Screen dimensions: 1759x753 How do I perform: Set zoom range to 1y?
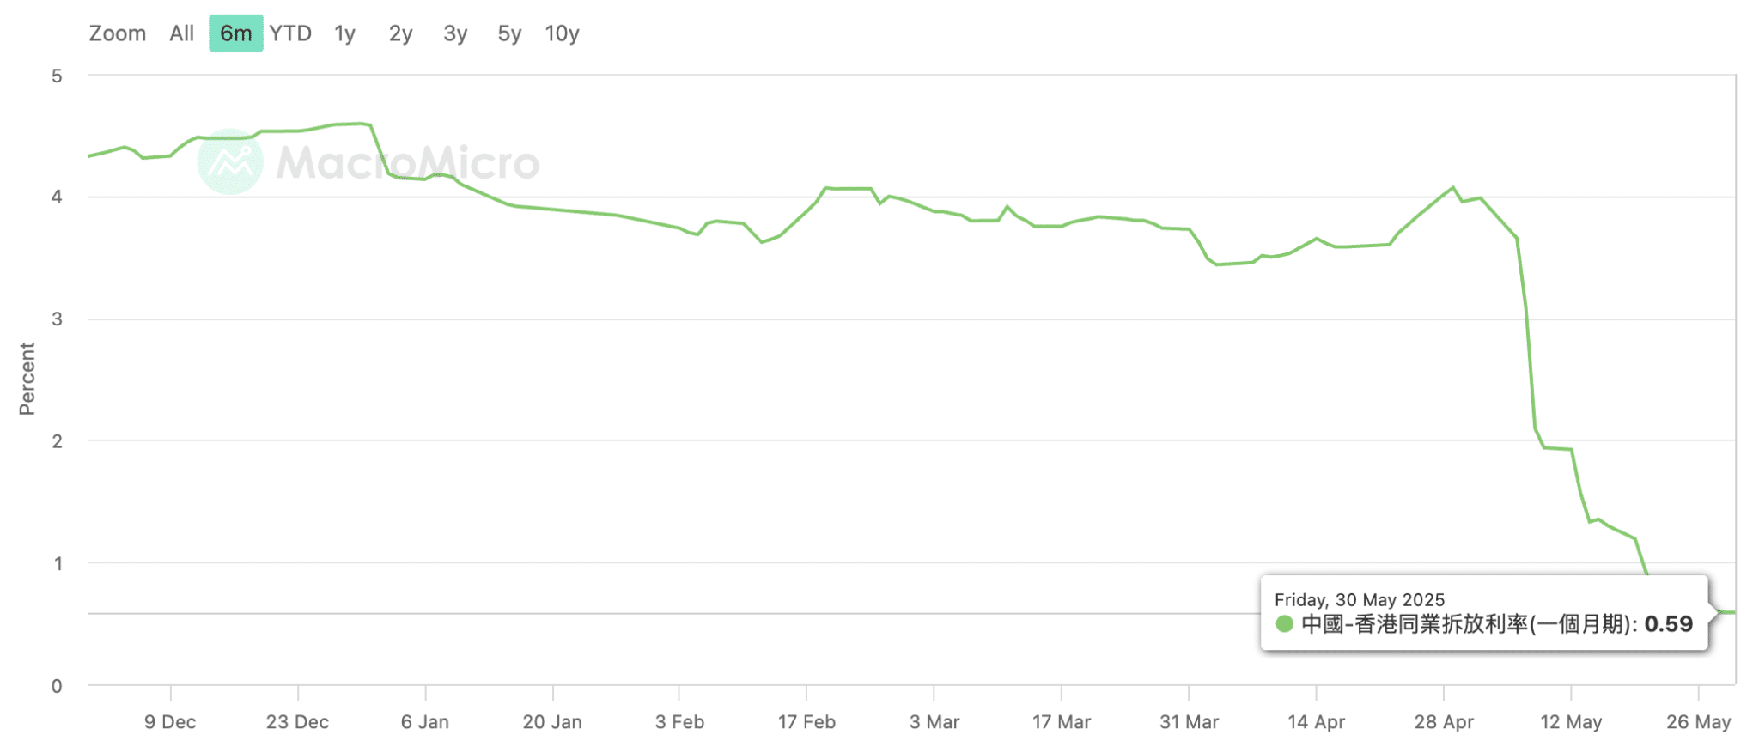(x=345, y=33)
